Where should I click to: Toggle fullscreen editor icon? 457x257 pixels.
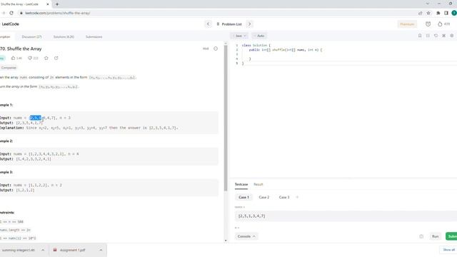tap(444, 36)
